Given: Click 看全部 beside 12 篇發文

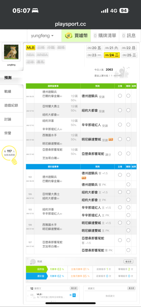Looking at the screenshot, I should 74,288.
